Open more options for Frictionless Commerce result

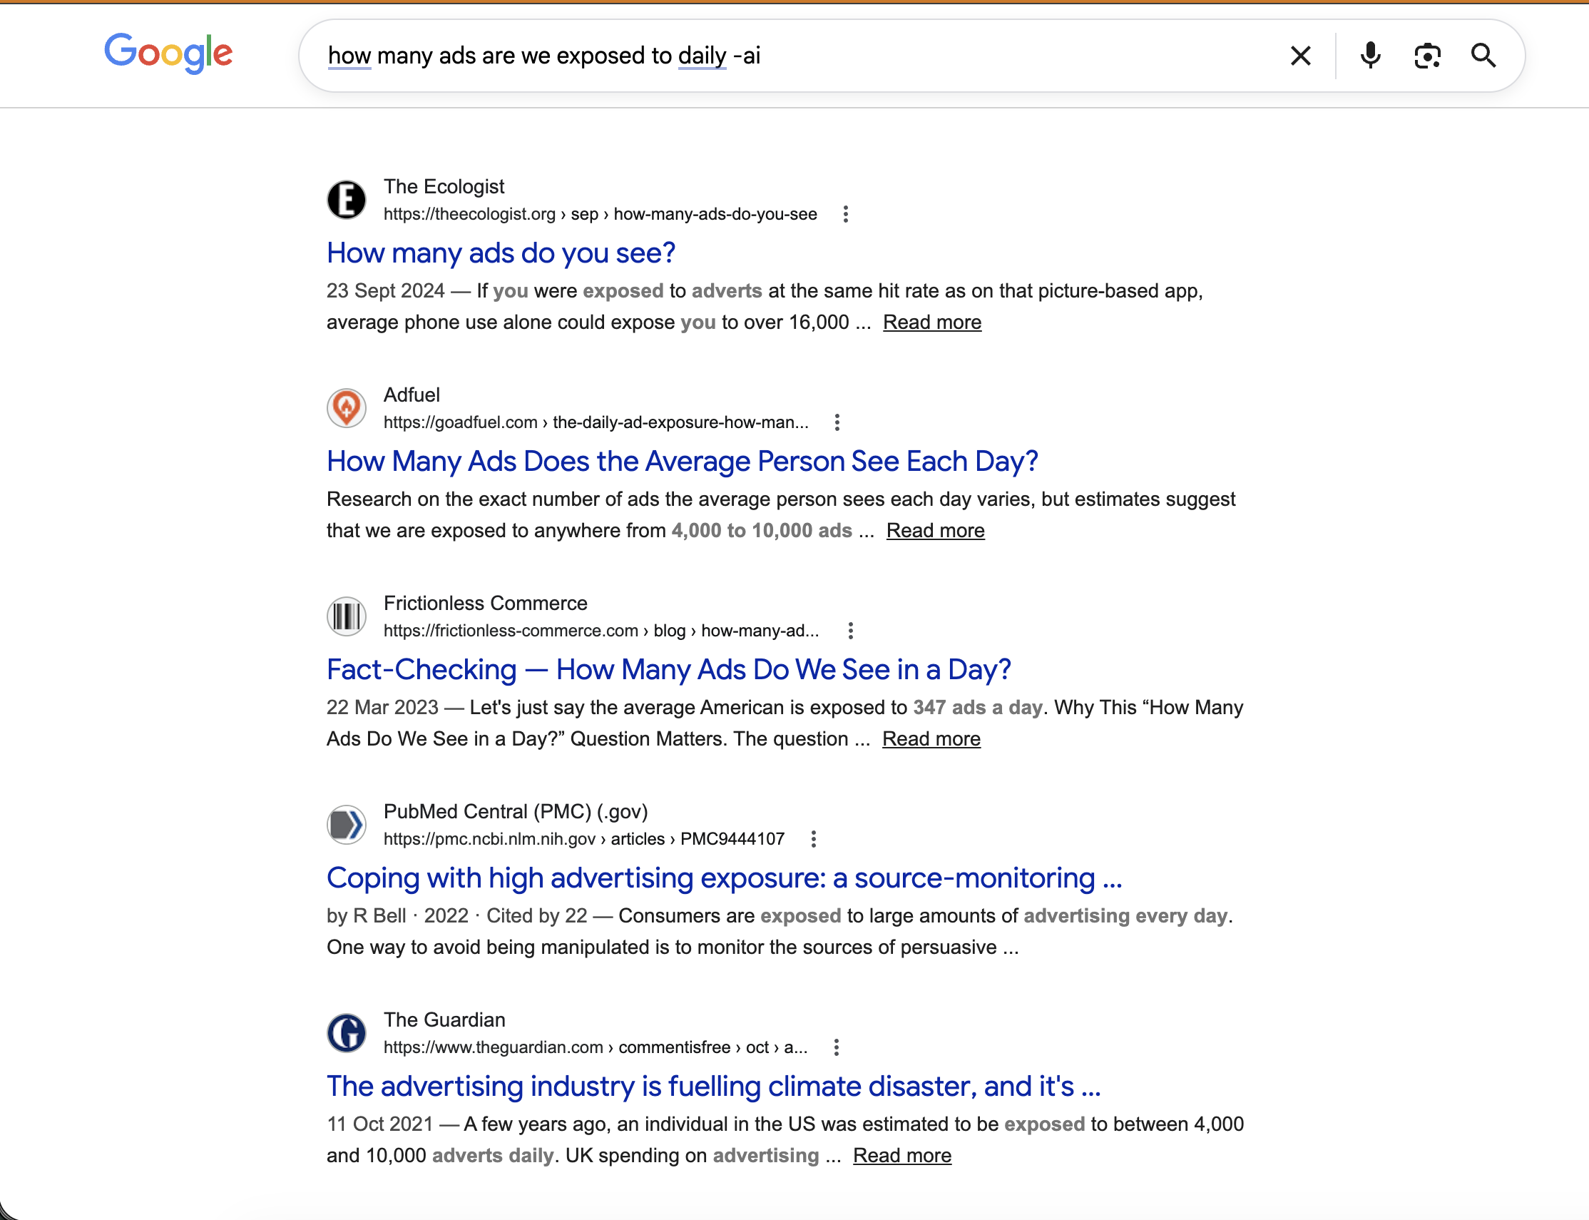(x=850, y=631)
